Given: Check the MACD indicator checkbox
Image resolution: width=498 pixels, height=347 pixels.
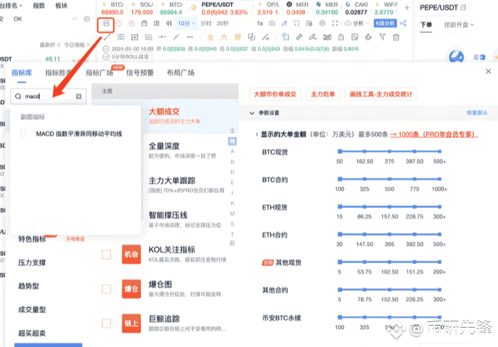Looking at the screenshot, I should [x=24, y=134].
